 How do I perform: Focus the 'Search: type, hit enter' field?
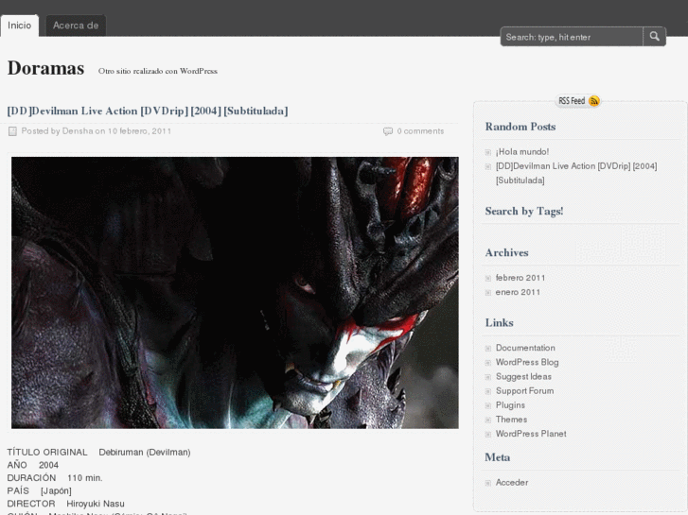pos(572,37)
